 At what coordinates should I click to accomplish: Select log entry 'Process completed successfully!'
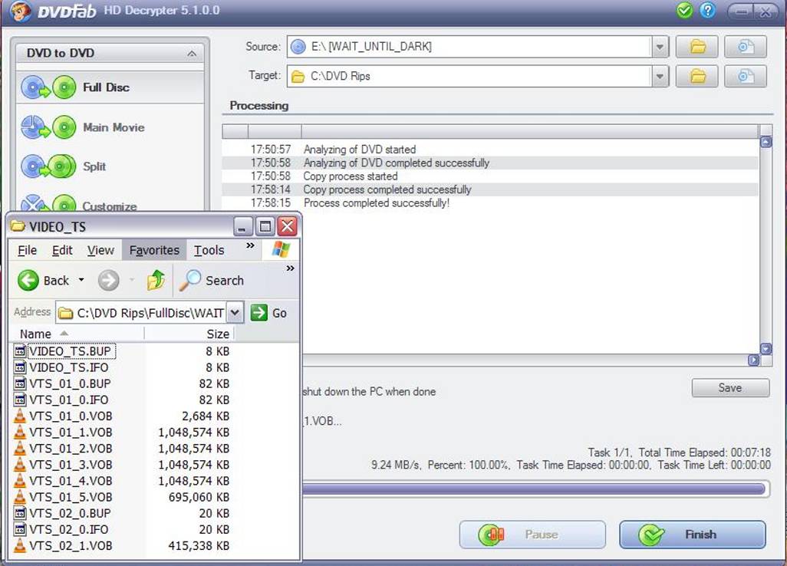(x=490, y=202)
